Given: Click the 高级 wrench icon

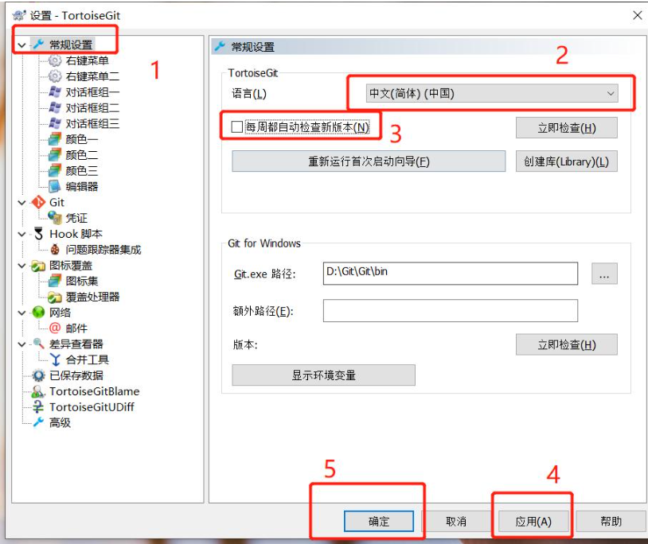Looking at the screenshot, I should 38,422.
